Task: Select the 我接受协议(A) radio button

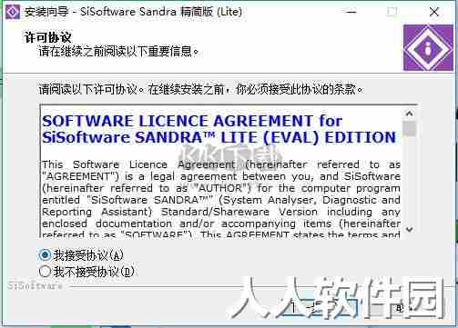Action: 45,255
